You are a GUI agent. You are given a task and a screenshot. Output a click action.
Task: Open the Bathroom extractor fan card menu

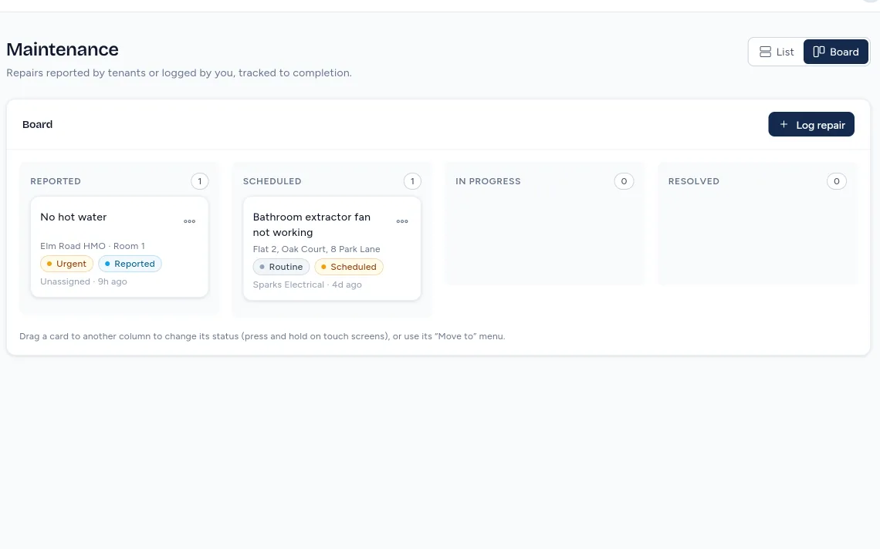(402, 221)
